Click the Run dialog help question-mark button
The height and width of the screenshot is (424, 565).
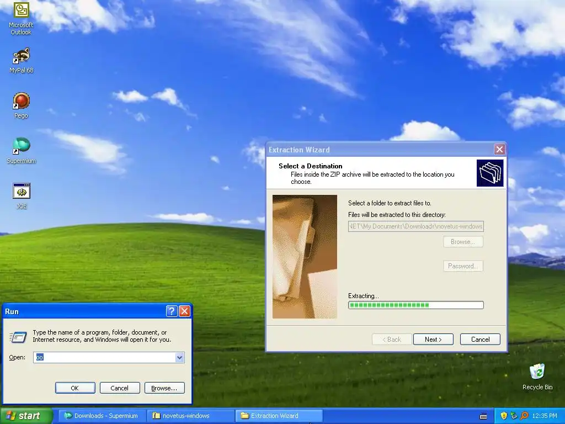pyautogui.click(x=172, y=311)
